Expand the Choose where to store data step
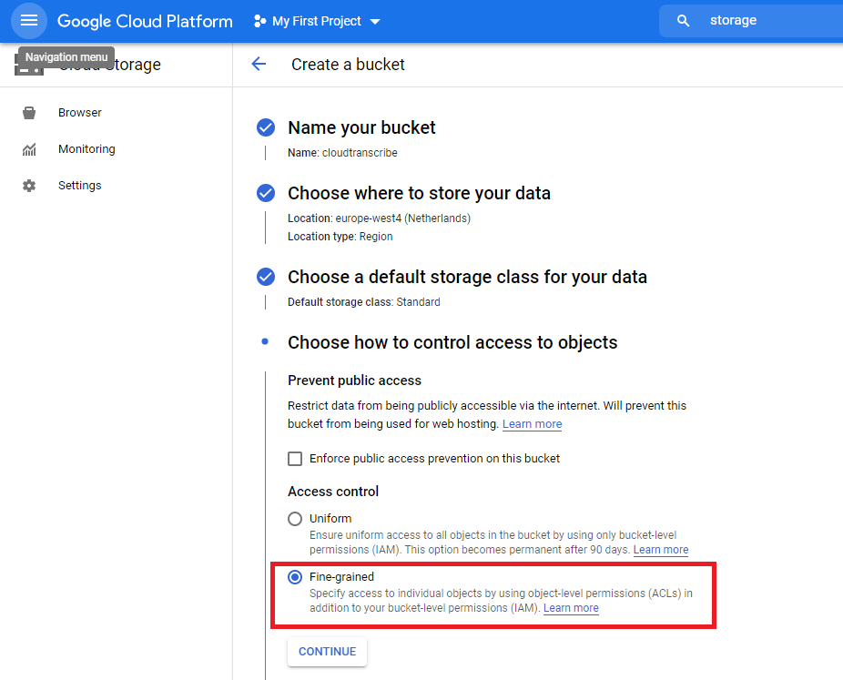Screen dimensions: 843x680 [419, 193]
